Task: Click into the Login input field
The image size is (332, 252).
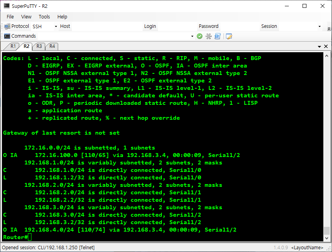Action: point(177,26)
